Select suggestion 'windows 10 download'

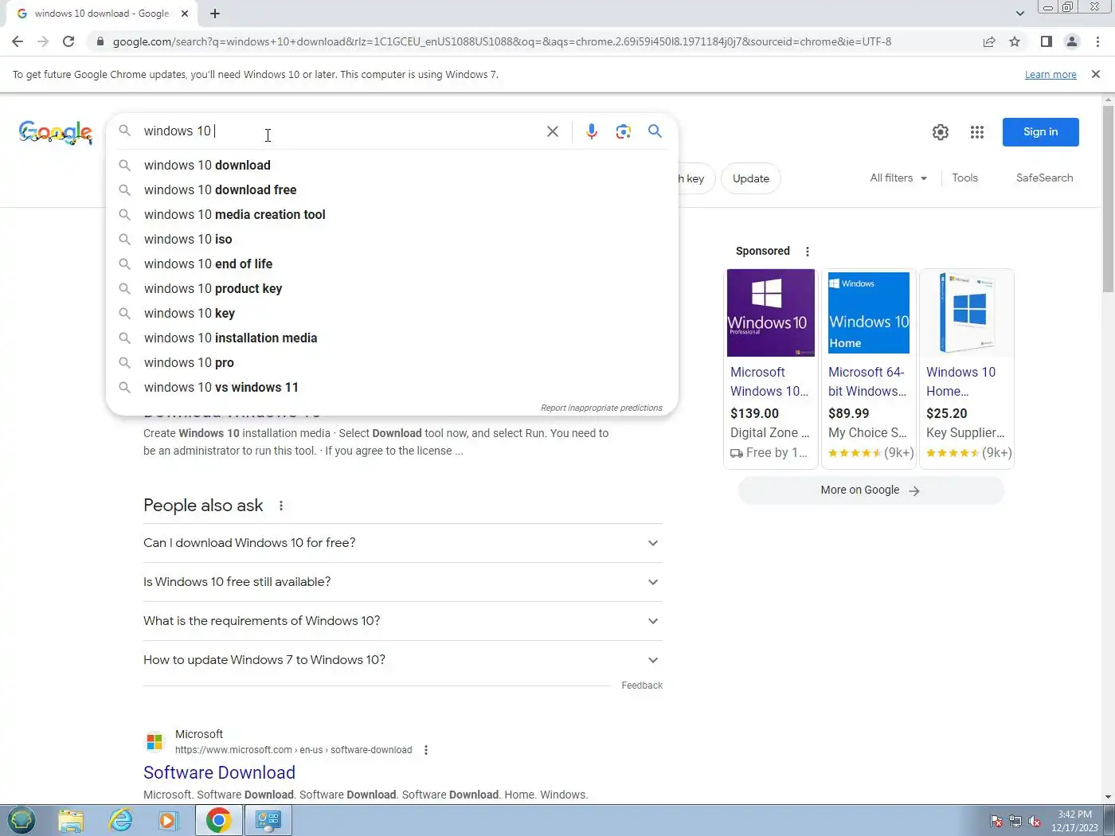pos(392,166)
